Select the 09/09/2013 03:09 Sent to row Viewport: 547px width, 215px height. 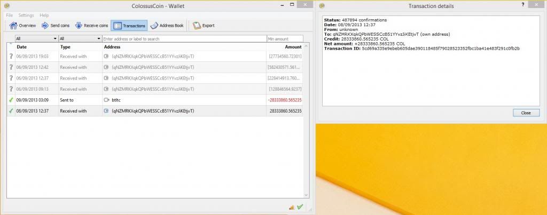click(x=155, y=100)
